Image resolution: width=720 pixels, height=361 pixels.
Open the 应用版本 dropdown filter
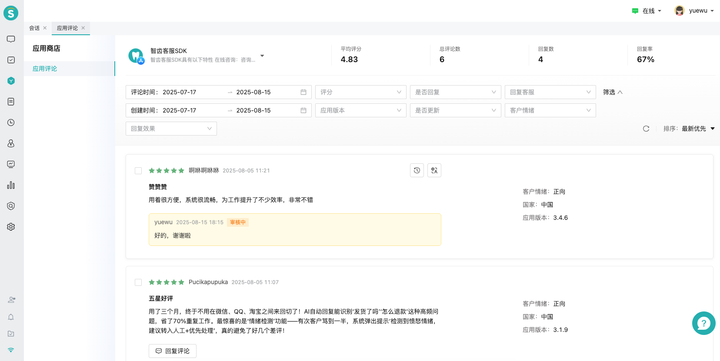point(361,110)
